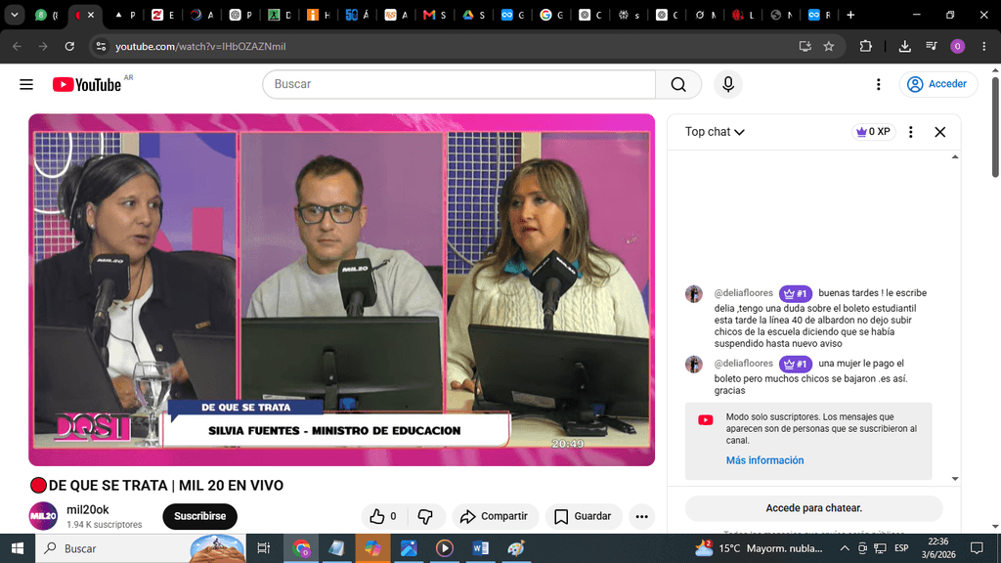Click the Windows taskbar search box
The width and height of the screenshot is (1001, 563).
(x=141, y=548)
